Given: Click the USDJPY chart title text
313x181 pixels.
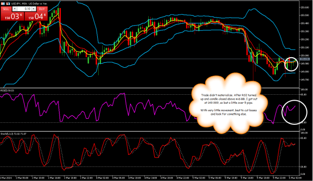Looking at the screenshot, I should [x=30, y=4].
